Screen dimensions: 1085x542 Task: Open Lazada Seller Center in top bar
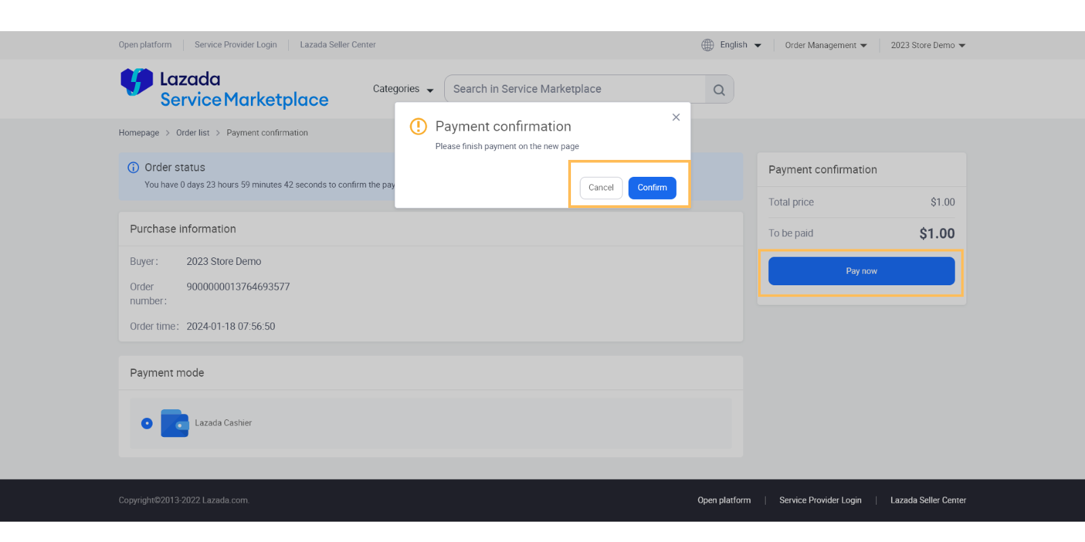coord(338,45)
